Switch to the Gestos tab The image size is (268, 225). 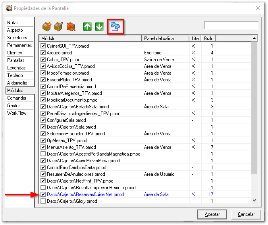[x=20, y=106]
